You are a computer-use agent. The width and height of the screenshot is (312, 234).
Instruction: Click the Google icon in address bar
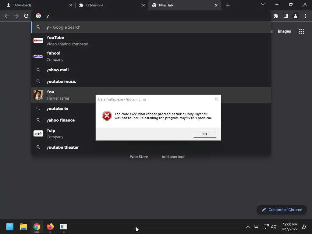(x=38, y=16)
